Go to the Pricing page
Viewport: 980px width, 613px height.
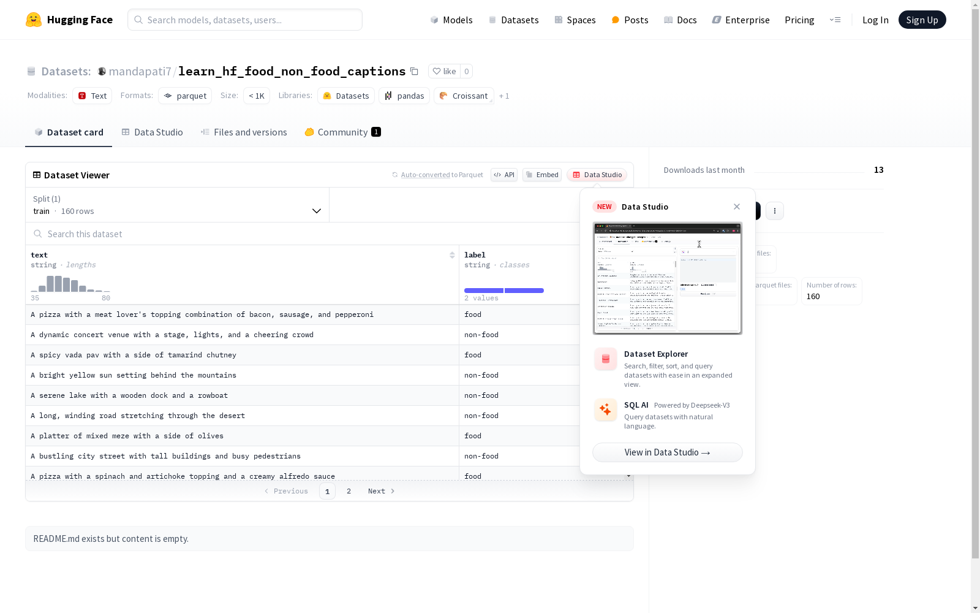click(799, 20)
